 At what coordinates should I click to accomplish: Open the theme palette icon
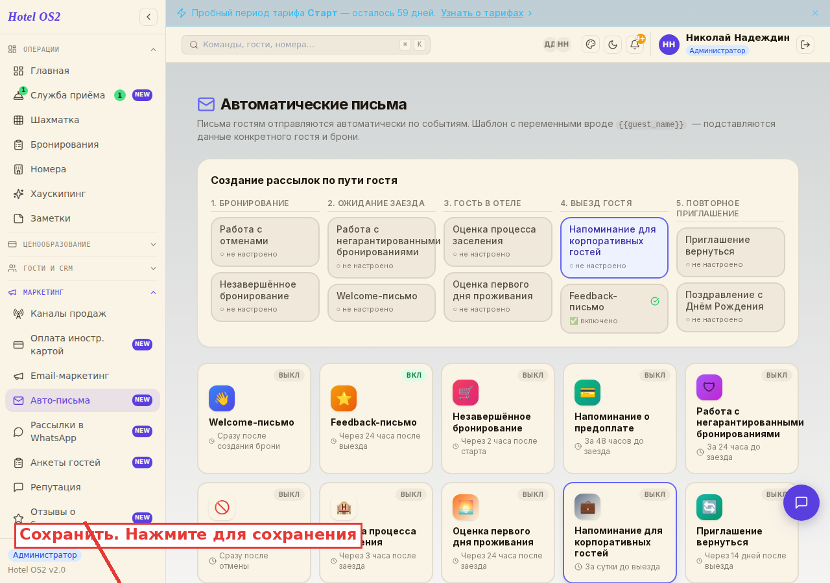(x=591, y=44)
